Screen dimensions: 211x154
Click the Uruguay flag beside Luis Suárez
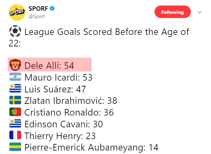click(15, 88)
